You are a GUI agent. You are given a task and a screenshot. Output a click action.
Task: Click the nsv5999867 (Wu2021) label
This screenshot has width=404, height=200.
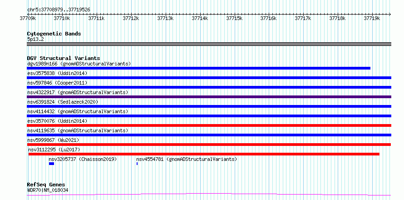(53, 140)
